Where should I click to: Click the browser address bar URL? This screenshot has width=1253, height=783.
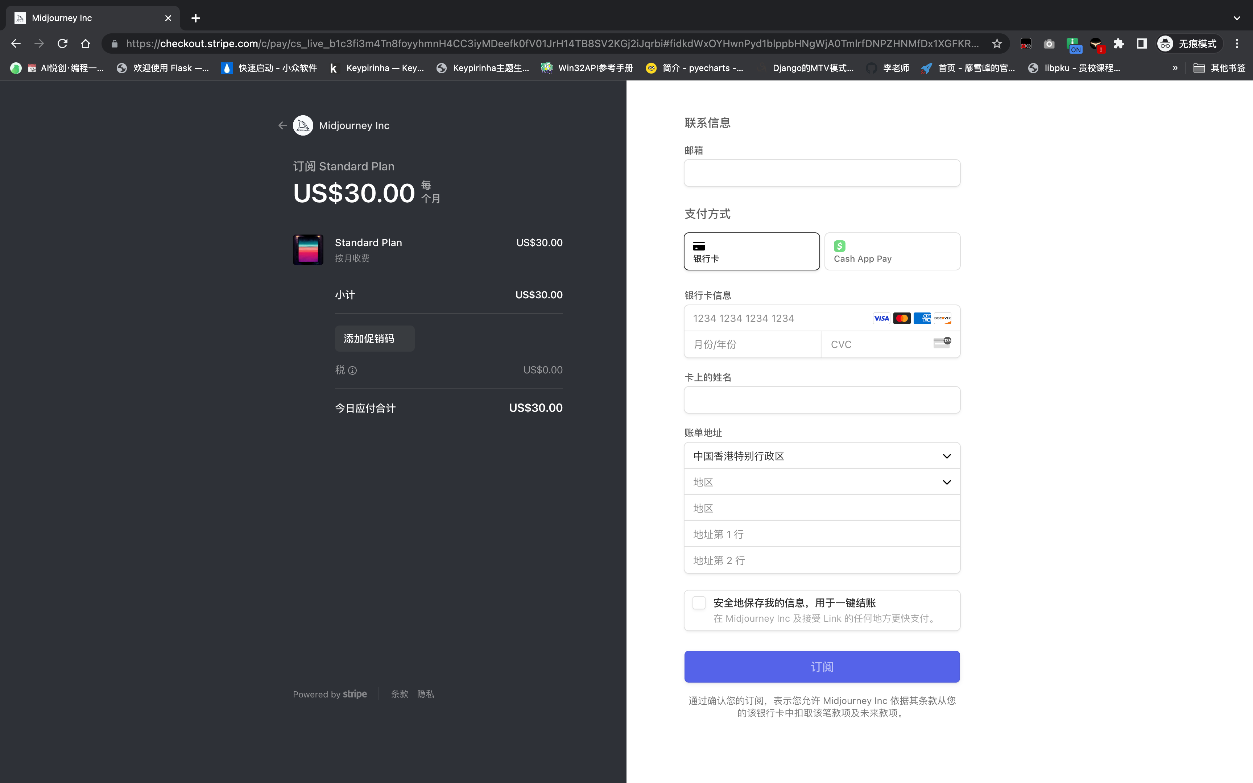coord(552,43)
